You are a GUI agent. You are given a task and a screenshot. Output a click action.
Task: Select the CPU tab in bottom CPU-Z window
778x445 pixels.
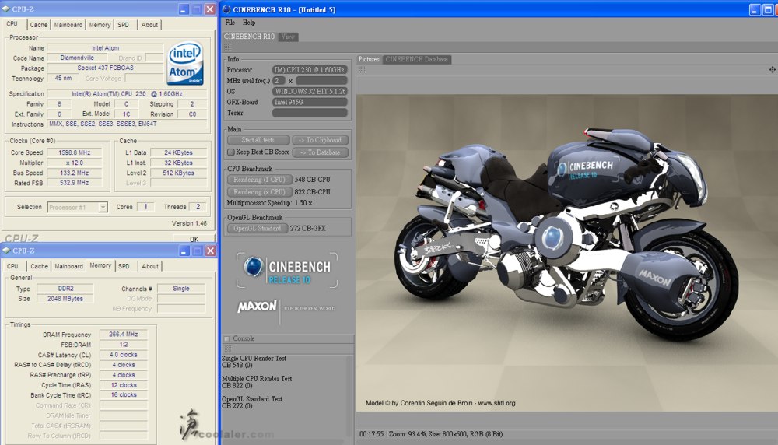pyautogui.click(x=13, y=266)
